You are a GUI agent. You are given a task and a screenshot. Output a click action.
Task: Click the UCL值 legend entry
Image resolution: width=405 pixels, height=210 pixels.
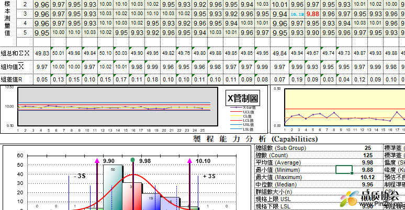(242, 112)
